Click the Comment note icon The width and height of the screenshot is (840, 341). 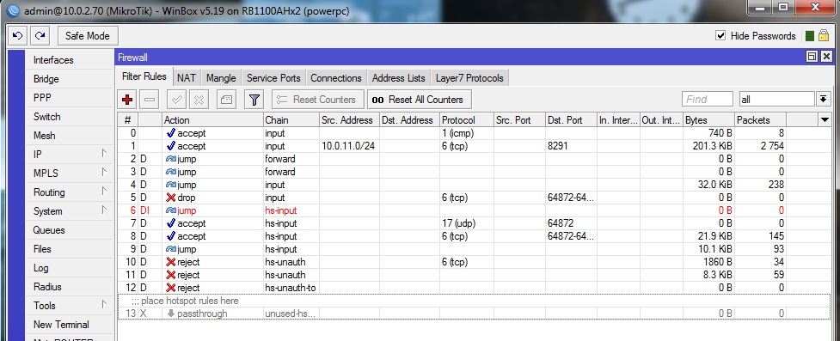coord(226,100)
